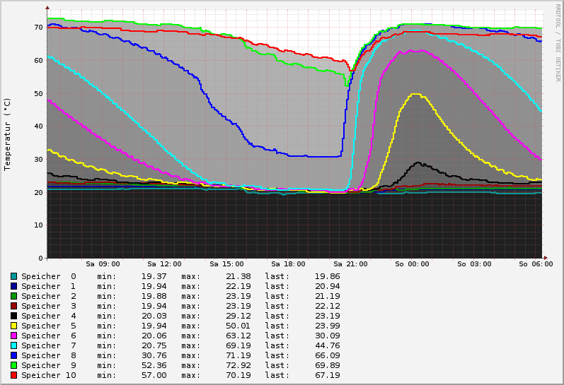Click the dark red Speicher 3 swatch

[13, 306]
